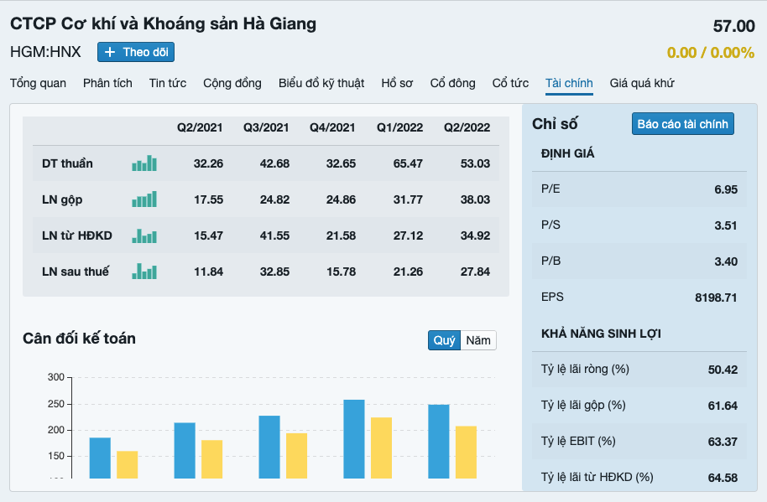Open the Tin tức tab
Viewport: 767px width, 502px height.
pos(168,84)
